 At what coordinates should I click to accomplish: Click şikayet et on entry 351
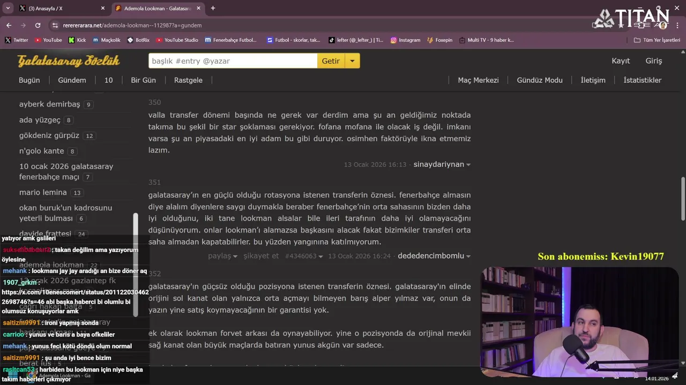(x=261, y=256)
